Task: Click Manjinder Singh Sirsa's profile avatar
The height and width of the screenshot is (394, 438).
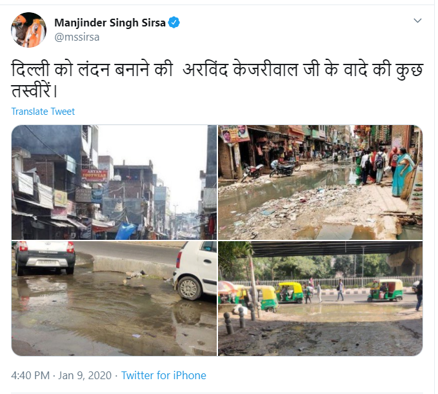Action: click(x=28, y=30)
